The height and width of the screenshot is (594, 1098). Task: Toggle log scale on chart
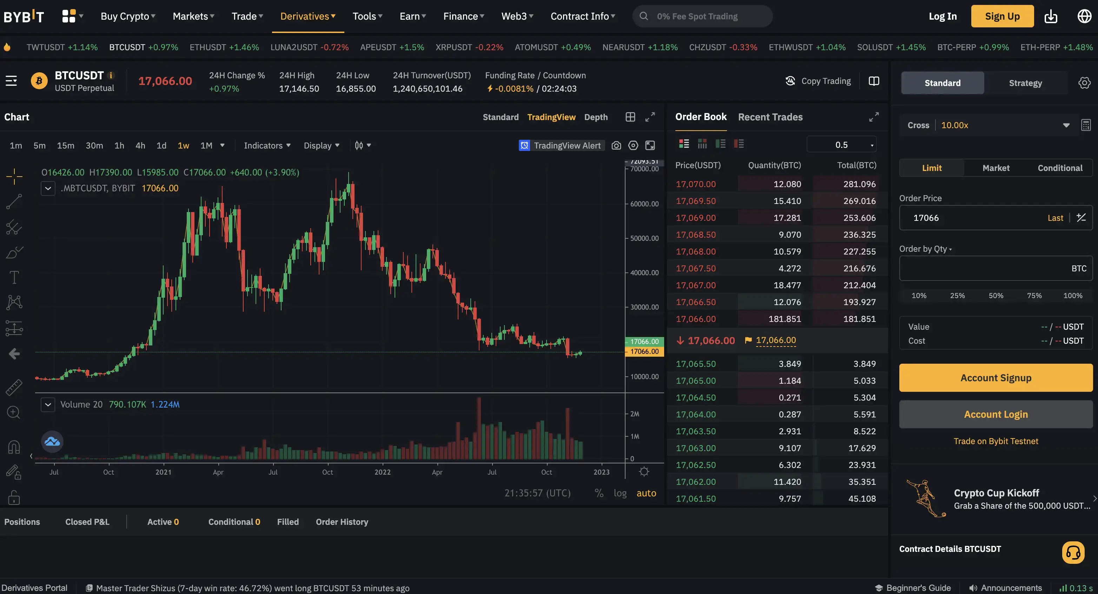620,493
